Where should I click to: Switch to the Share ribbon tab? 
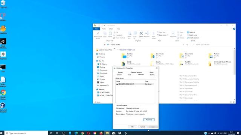111,29
